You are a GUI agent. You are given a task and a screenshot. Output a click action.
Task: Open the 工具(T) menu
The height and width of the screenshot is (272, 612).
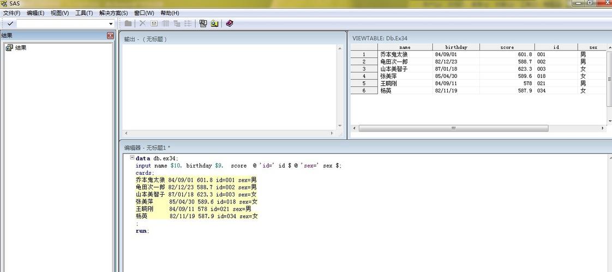(84, 13)
